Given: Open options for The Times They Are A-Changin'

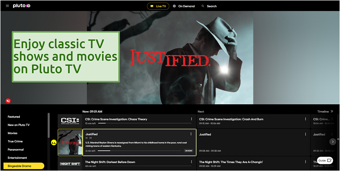Looking at the screenshot, I should click(305, 162).
